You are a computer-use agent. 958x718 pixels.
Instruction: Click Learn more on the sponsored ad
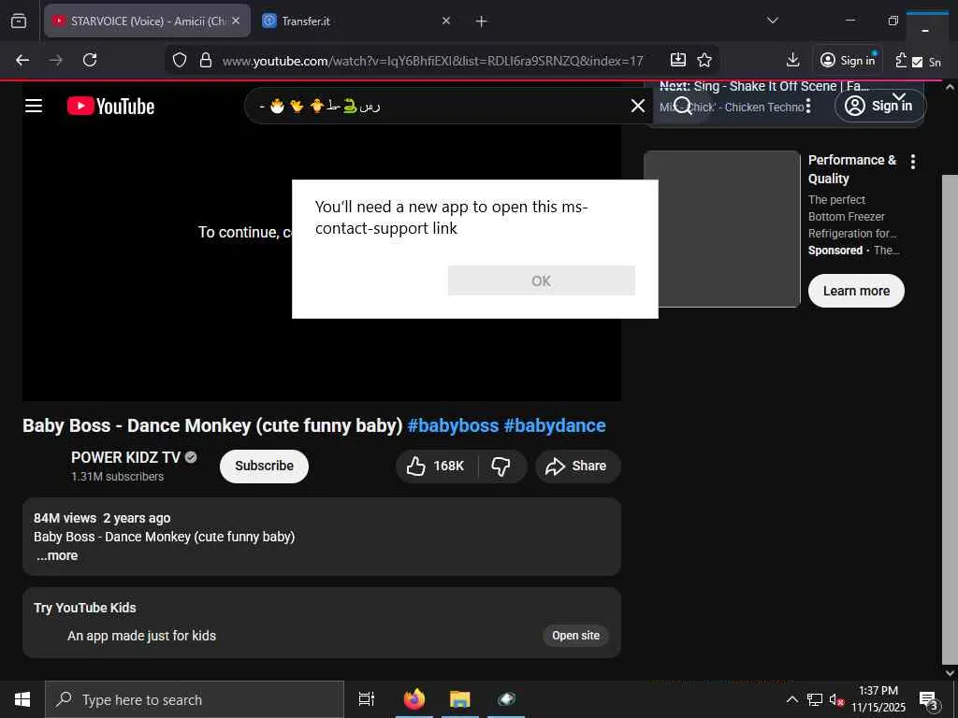pyautogui.click(x=856, y=291)
